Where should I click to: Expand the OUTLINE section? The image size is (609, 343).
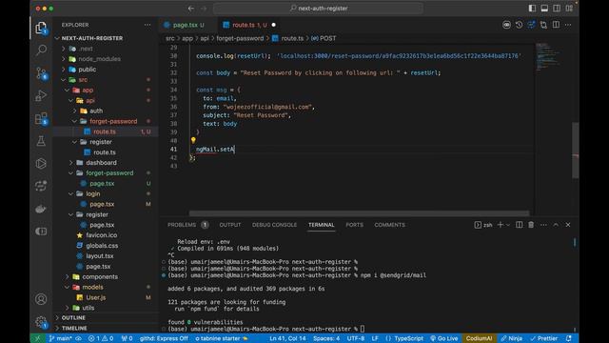[73, 317]
